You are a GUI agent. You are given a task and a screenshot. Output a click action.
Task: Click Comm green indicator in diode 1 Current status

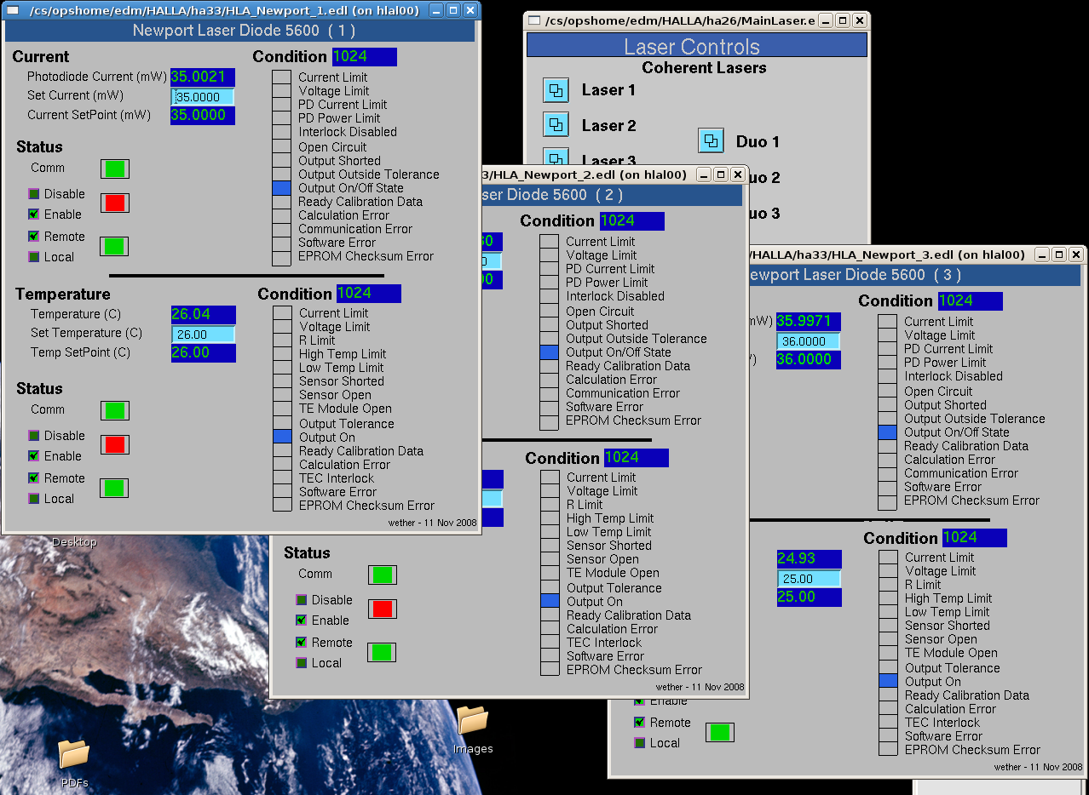(115, 169)
